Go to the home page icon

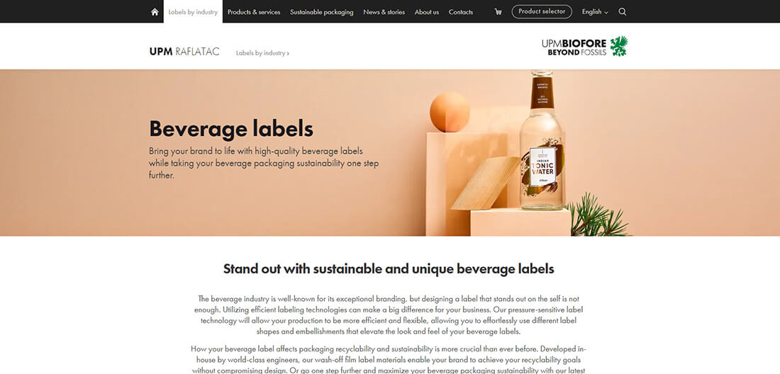tap(155, 12)
